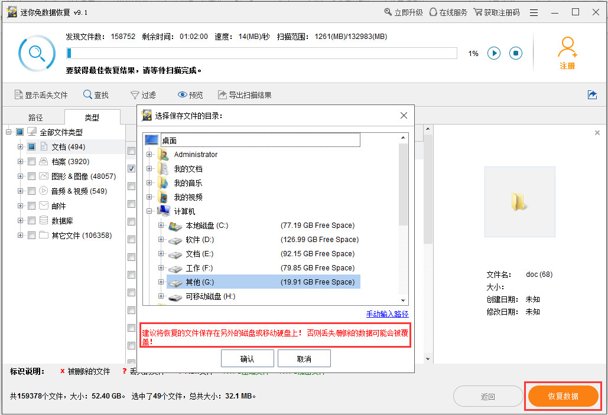Open the manually enter path link
608x415 pixels.
(388, 314)
